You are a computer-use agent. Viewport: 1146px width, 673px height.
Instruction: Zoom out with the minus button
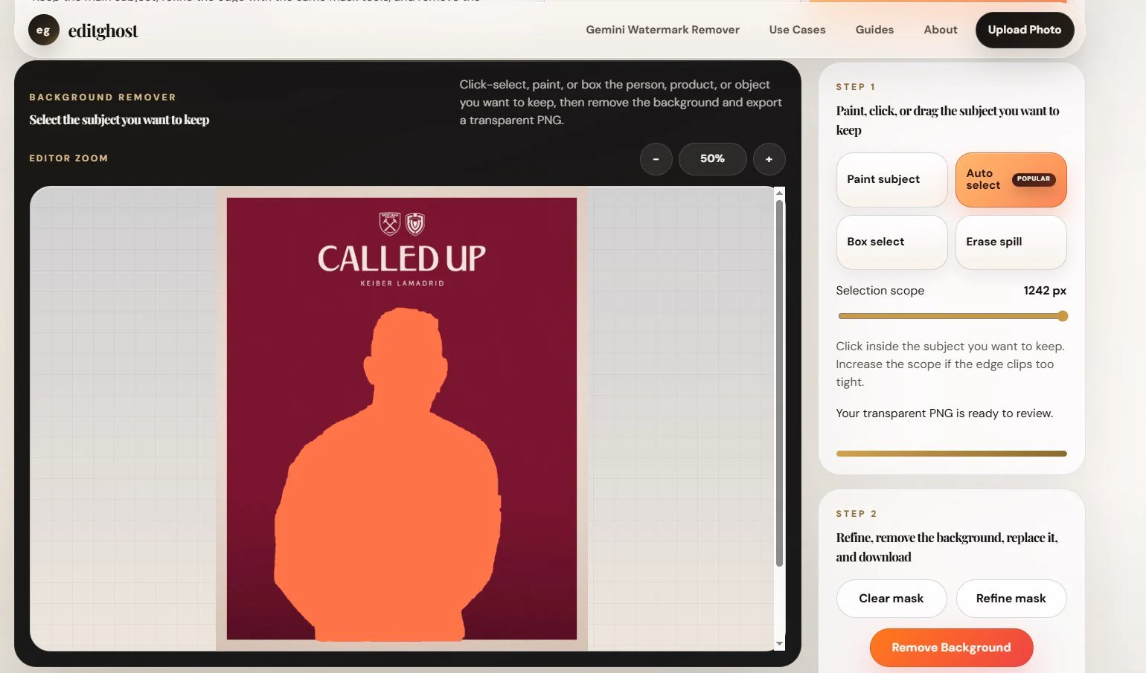click(656, 159)
